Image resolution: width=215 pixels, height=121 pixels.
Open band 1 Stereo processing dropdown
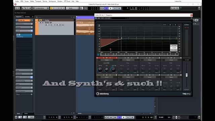[x=107, y=60]
